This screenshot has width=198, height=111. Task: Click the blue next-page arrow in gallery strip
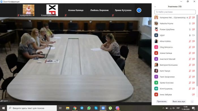pyautogui.click(x=139, y=10)
